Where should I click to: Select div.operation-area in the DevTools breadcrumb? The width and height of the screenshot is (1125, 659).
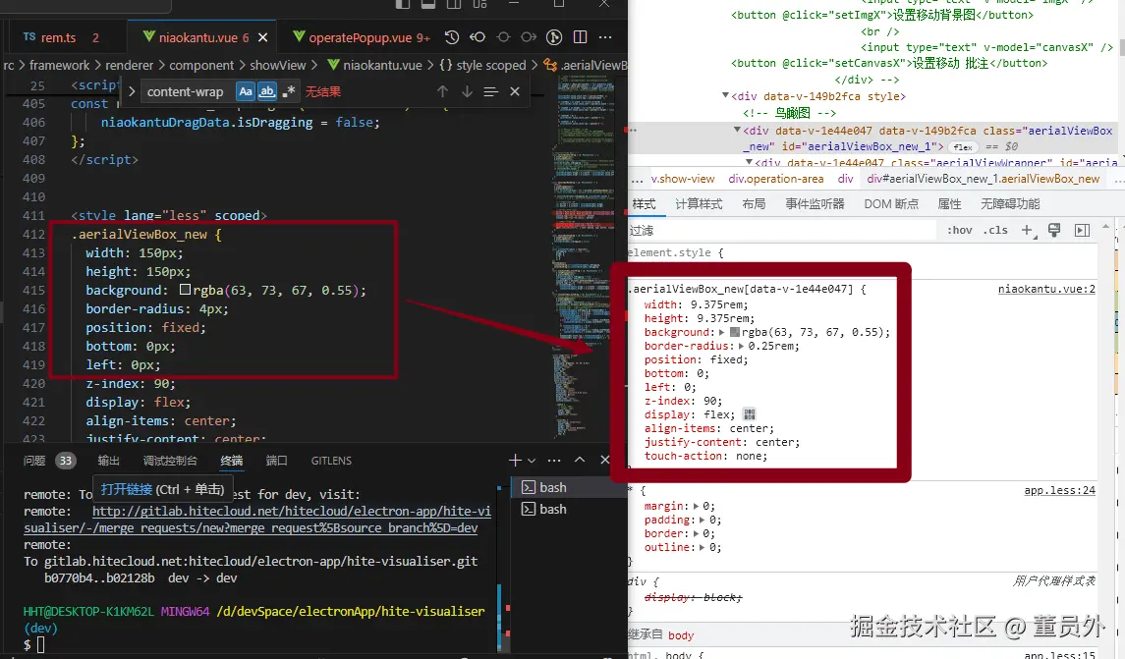click(x=775, y=179)
